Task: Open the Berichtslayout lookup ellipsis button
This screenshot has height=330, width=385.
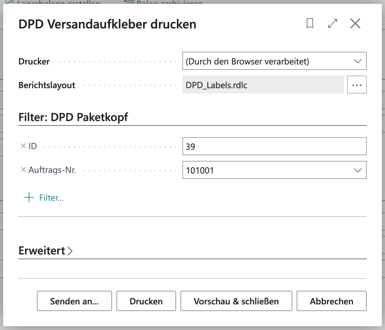Action: point(357,85)
